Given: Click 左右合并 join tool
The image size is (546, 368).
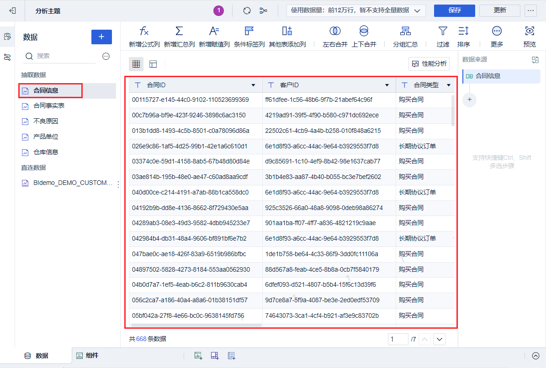Looking at the screenshot, I should coord(335,37).
